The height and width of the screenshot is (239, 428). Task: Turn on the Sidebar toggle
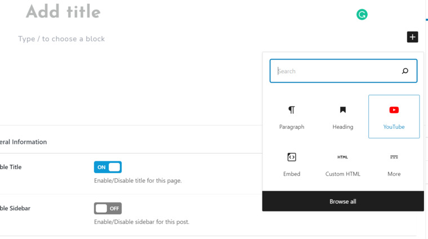108,208
